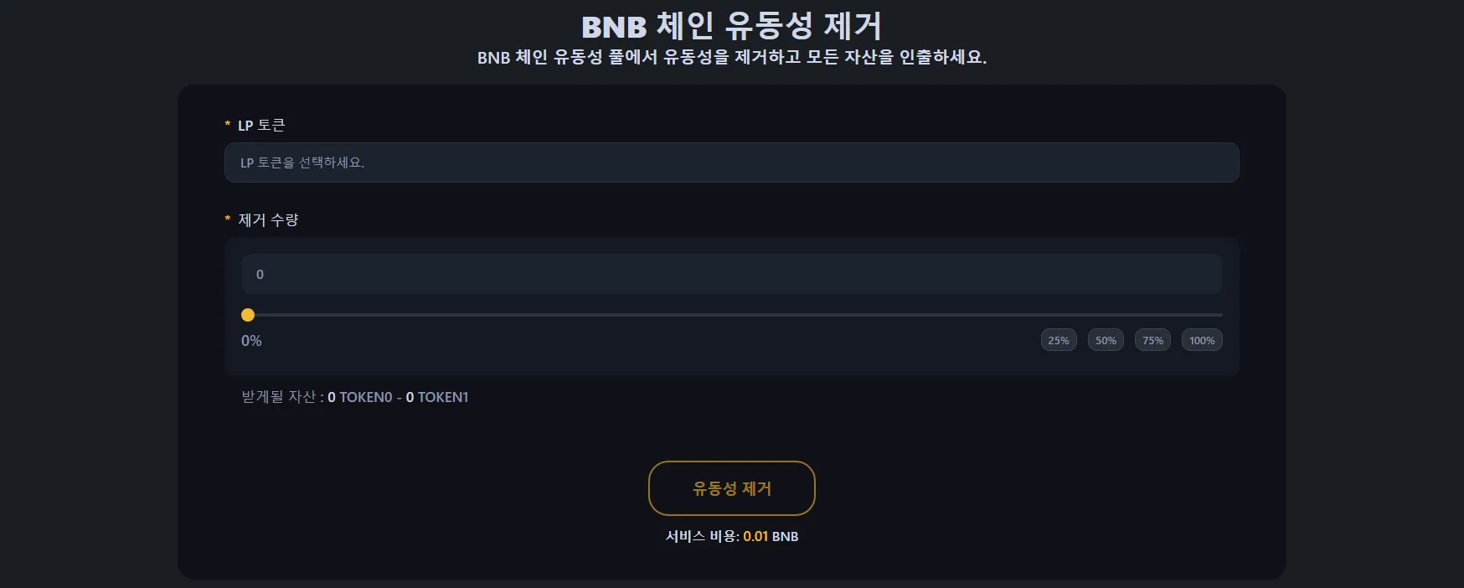The width and height of the screenshot is (1464, 588).
Task: Click the asterisk beside 제거 수량
Action: click(227, 220)
